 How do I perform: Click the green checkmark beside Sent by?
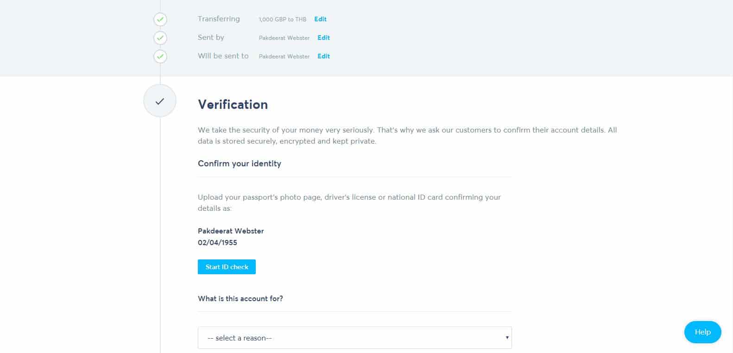160,38
